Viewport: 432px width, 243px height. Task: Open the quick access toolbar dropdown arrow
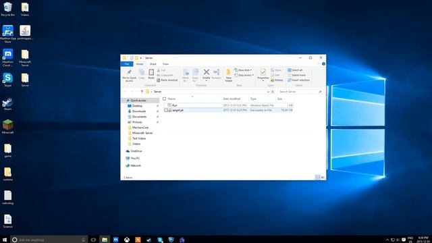coord(141,58)
